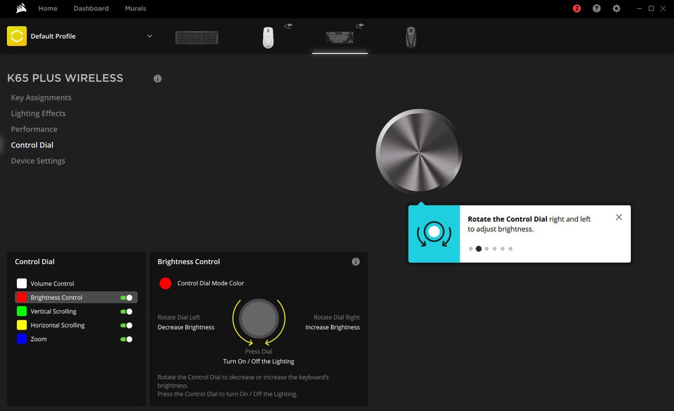Select the Zoom label in the list

point(38,339)
